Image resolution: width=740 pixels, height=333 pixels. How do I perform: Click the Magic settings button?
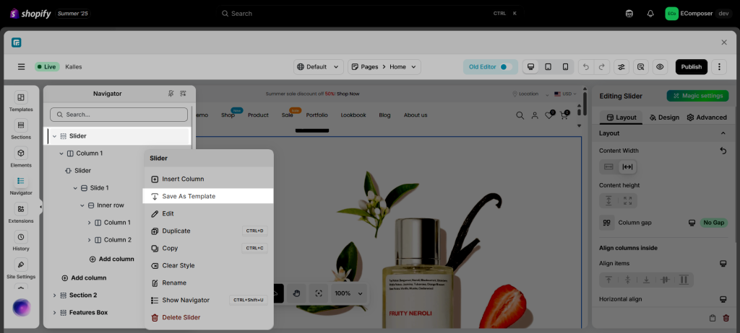click(697, 96)
